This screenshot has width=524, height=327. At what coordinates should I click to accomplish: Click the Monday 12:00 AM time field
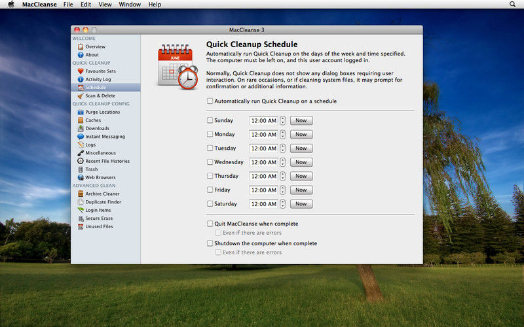264,135
